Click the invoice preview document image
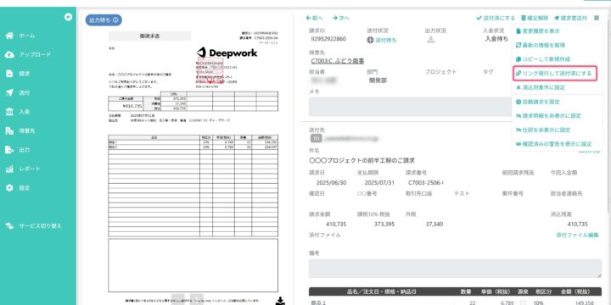Screen dimensions: 611x305 pyautogui.click(x=193, y=167)
